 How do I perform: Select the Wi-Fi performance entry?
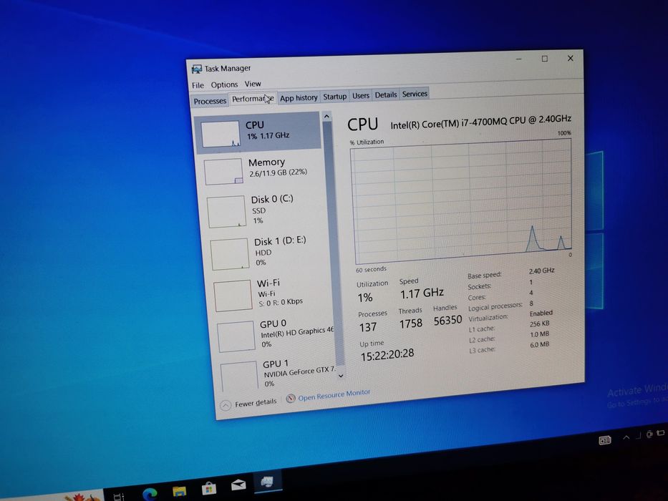pos(271,294)
